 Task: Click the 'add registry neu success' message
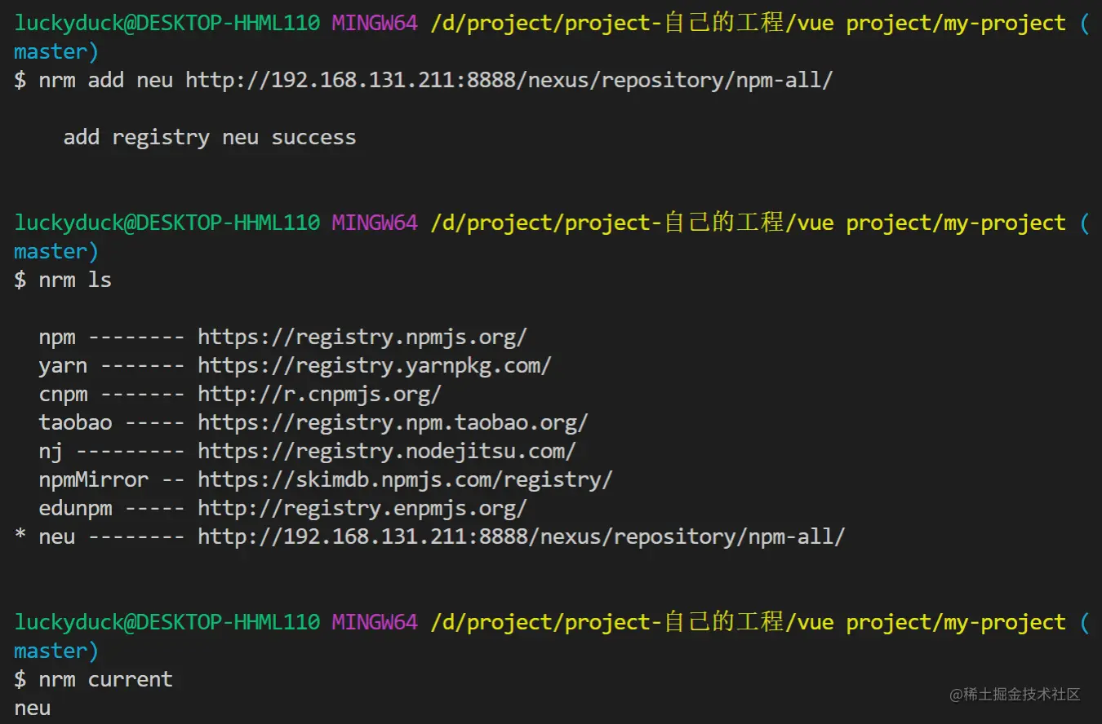210,137
